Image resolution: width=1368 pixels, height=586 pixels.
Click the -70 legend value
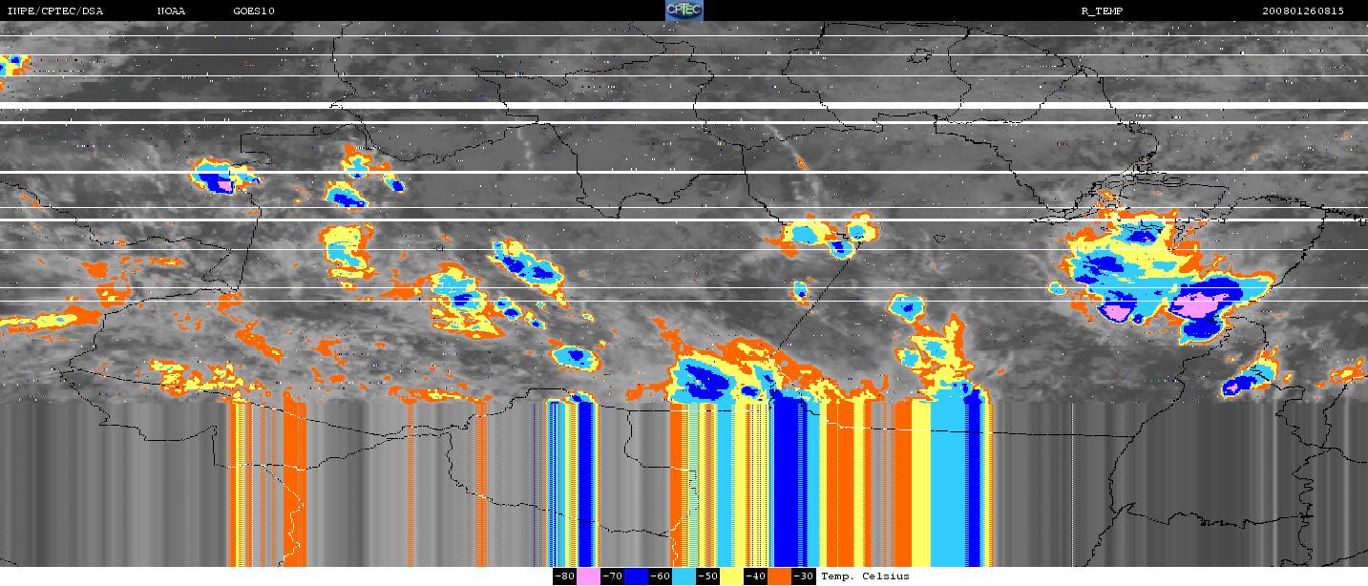pyautogui.click(x=612, y=576)
